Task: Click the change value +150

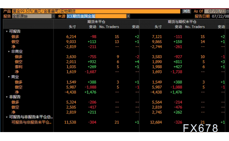Action: [x=177, y=42]
